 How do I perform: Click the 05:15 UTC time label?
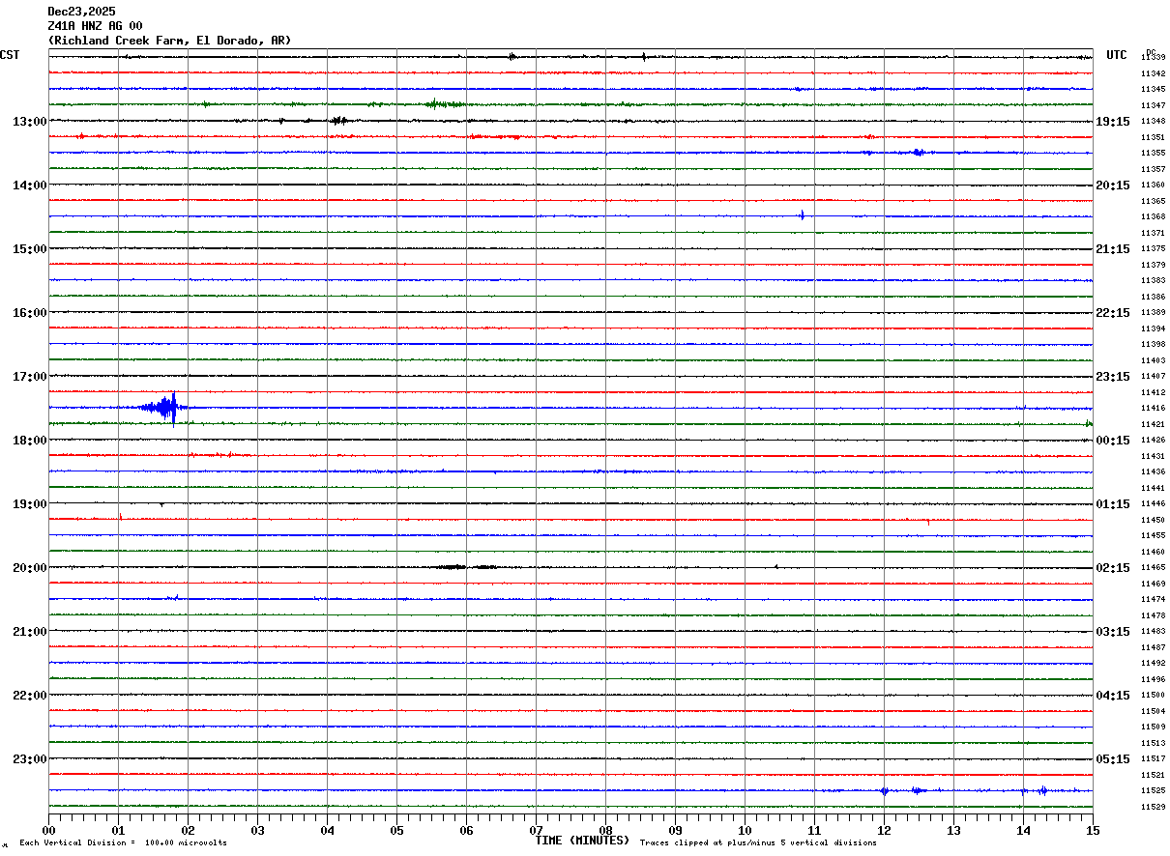[x=1113, y=759]
